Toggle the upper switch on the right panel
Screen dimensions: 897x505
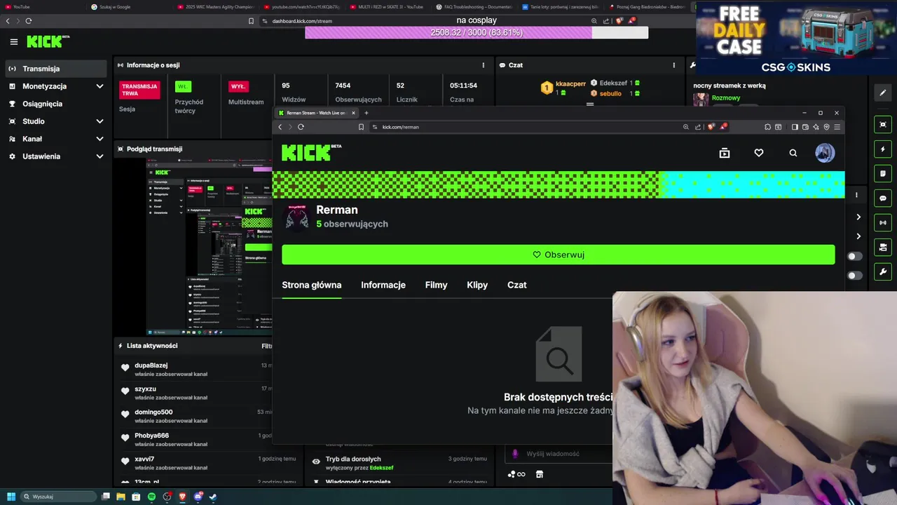tap(855, 257)
